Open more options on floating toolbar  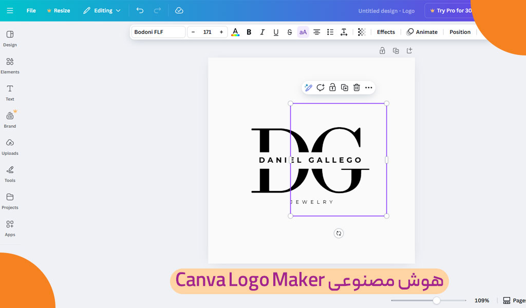(369, 87)
